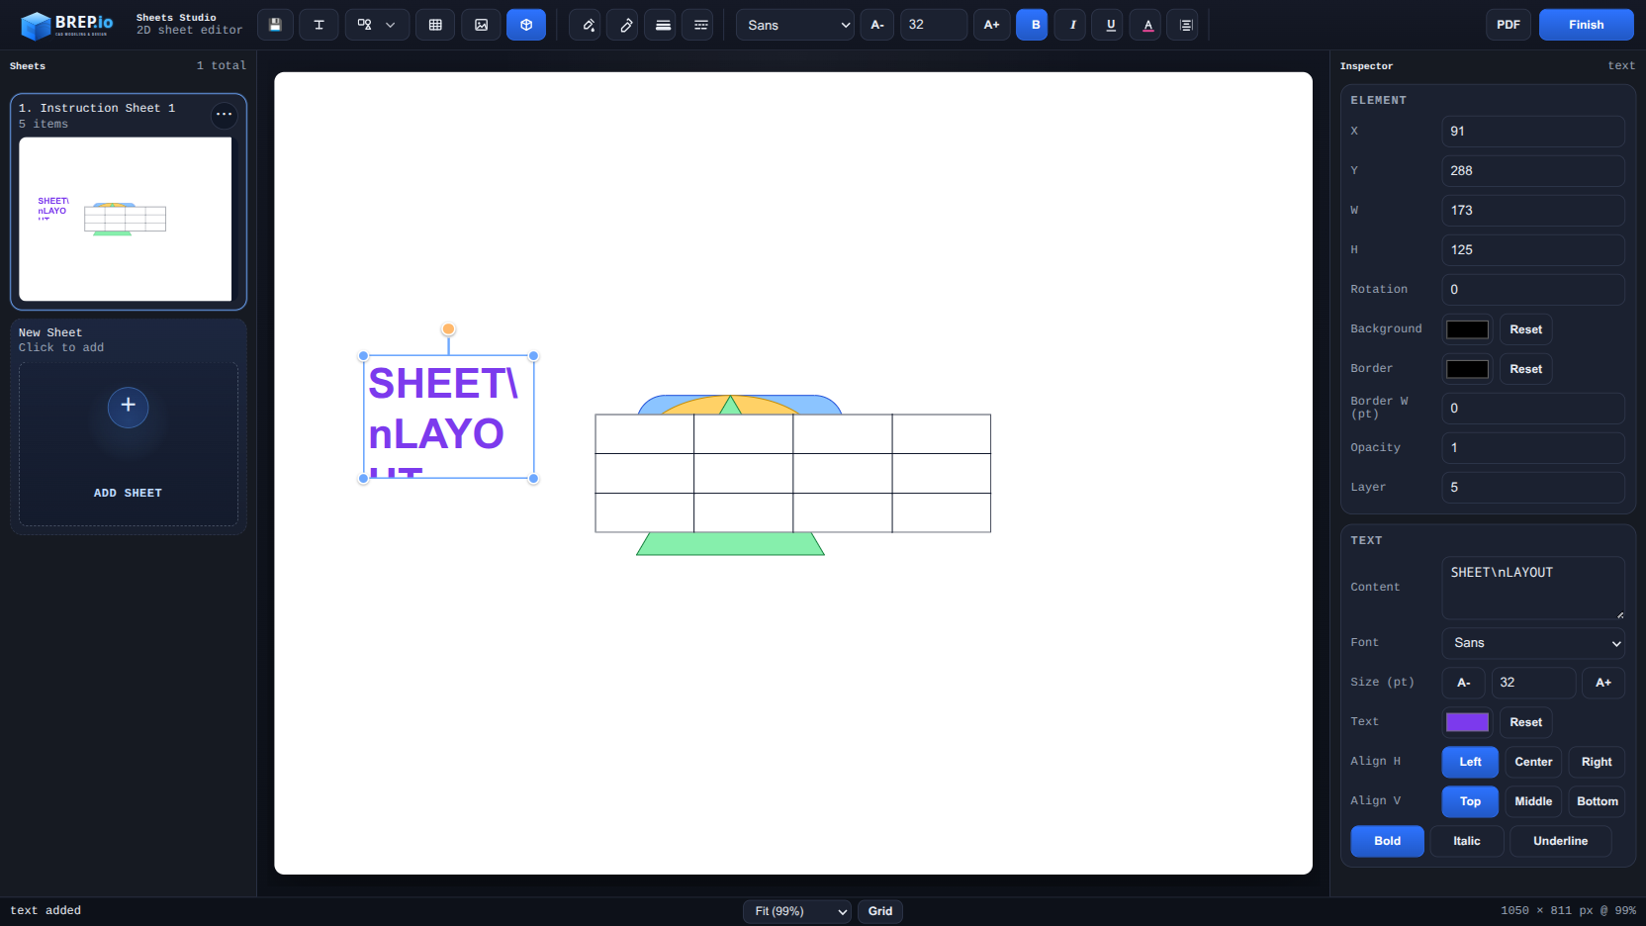Image resolution: width=1646 pixels, height=926 pixels.
Task: Set horizontal alignment to Left
Action: pyautogui.click(x=1470, y=762)
